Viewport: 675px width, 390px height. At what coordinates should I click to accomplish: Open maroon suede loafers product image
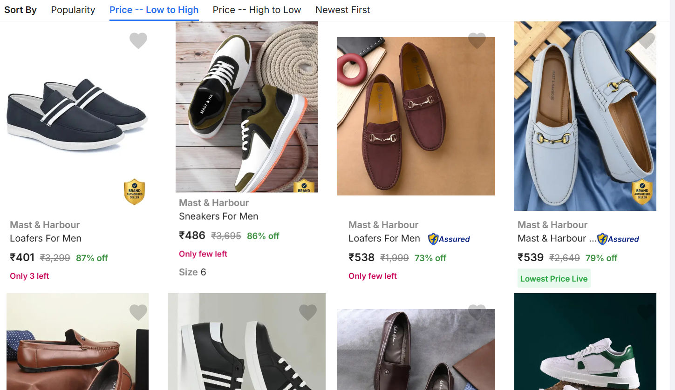click(x=416, y=116)
